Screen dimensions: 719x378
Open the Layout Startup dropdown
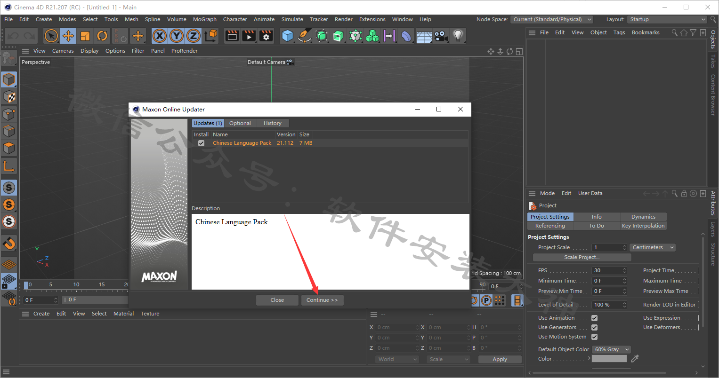(x=667, y=19)
